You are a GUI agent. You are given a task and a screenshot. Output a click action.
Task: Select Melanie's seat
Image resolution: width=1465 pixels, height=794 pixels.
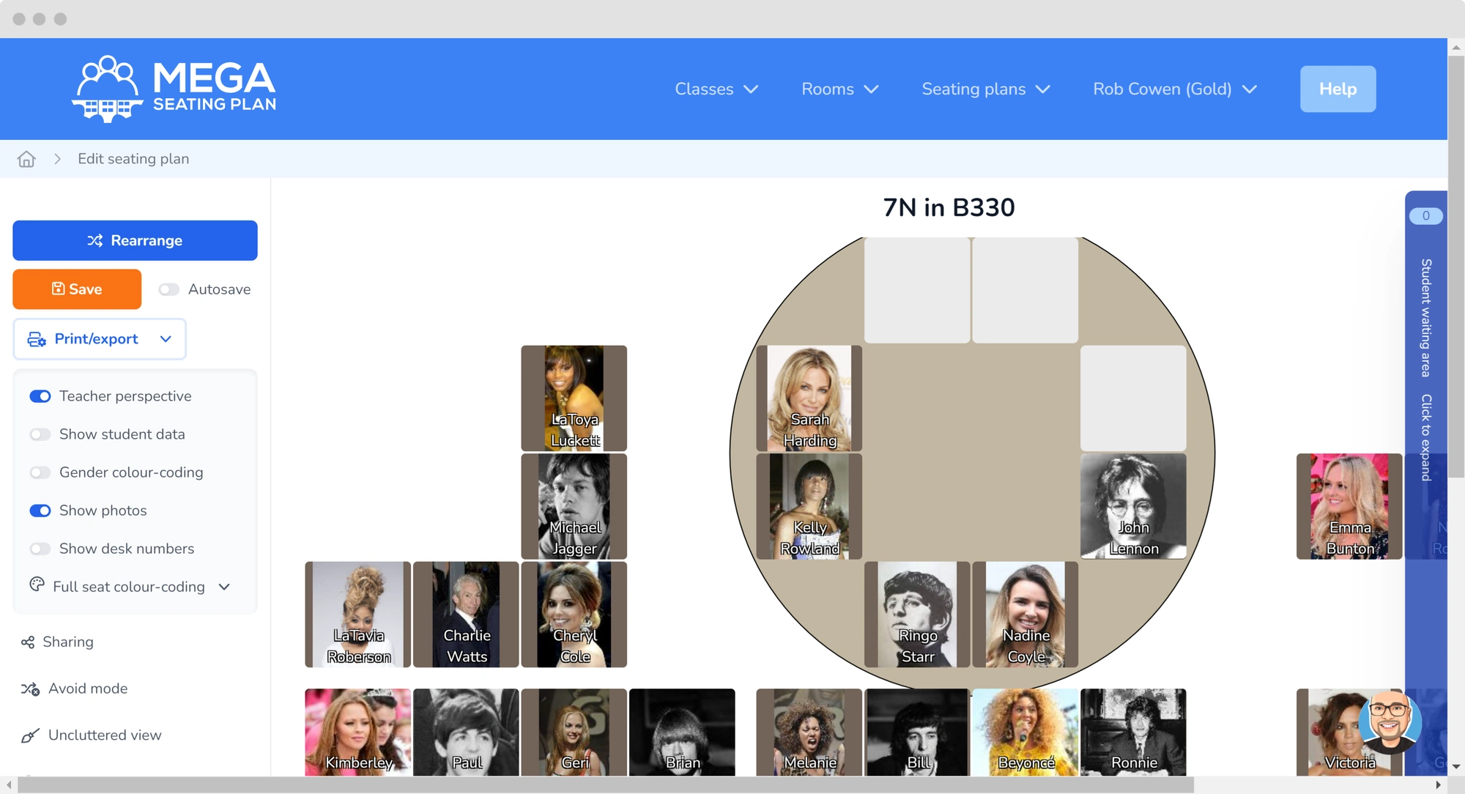pos(809,732)
